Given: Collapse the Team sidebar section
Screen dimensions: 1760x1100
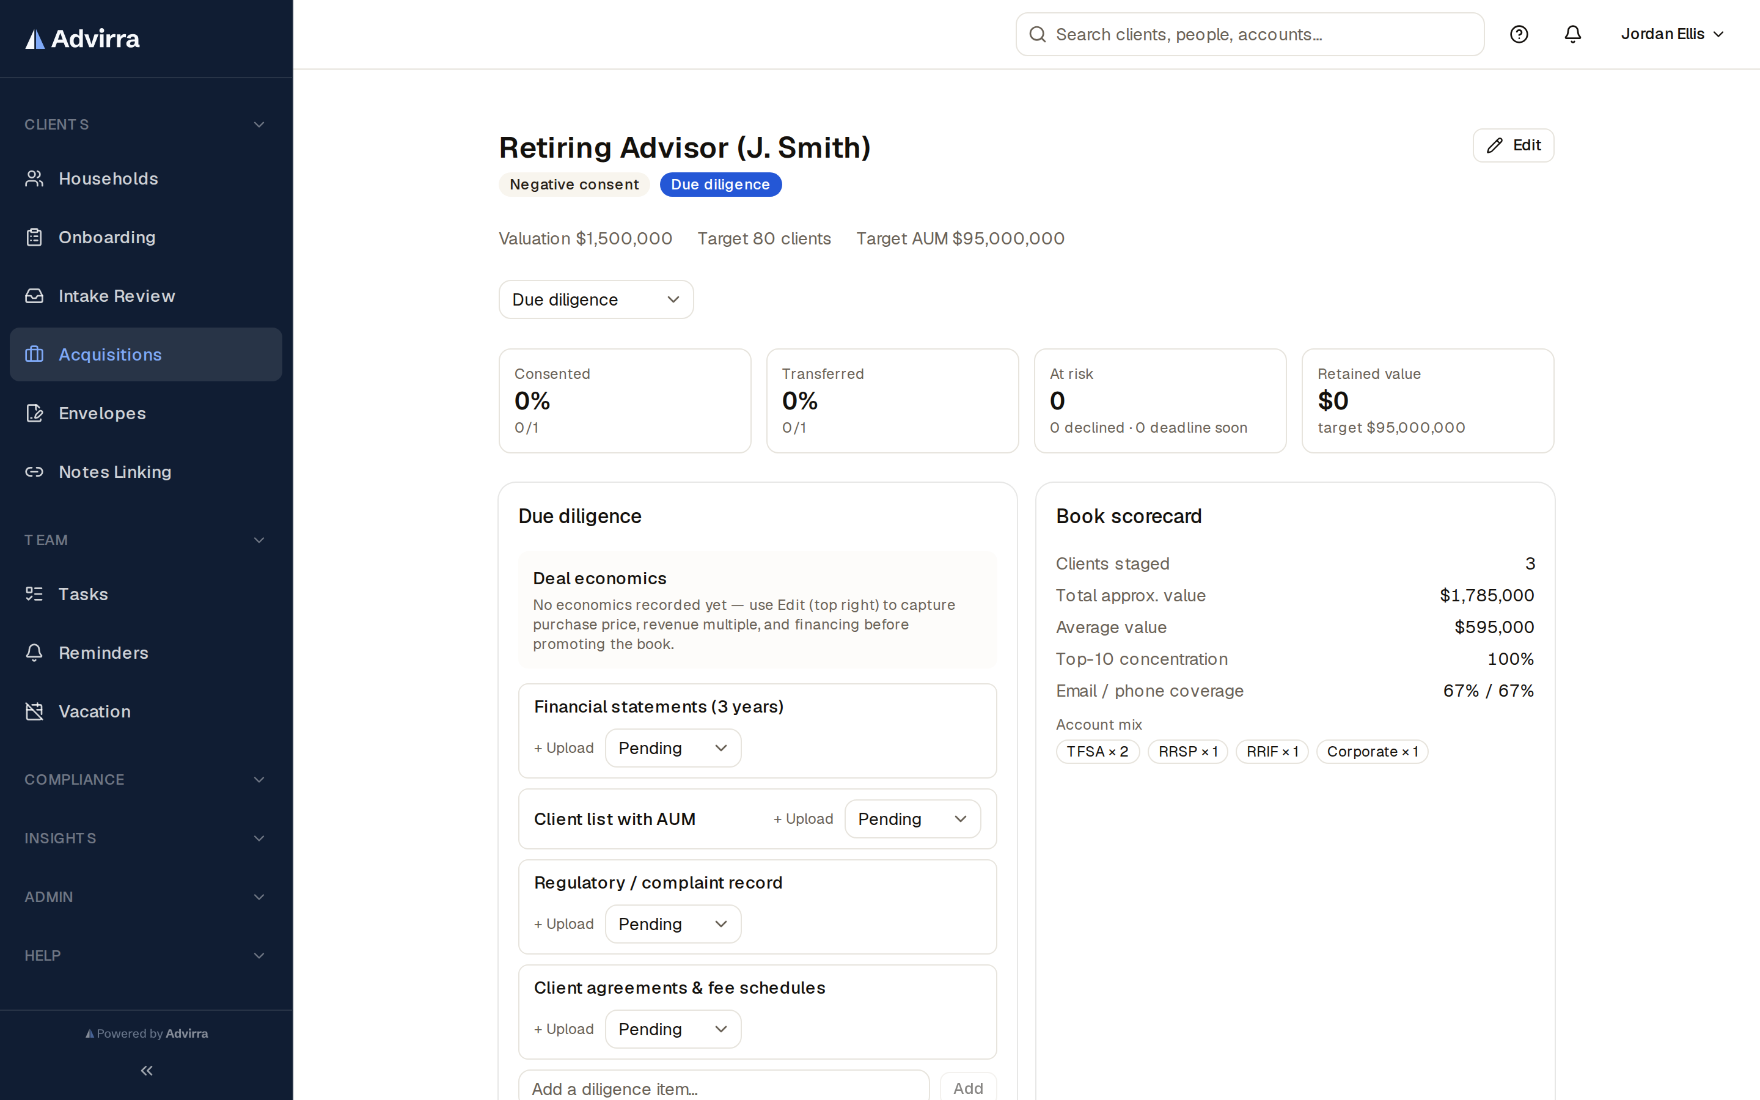Looking at the screenshot, I should (x=146, y=540).
